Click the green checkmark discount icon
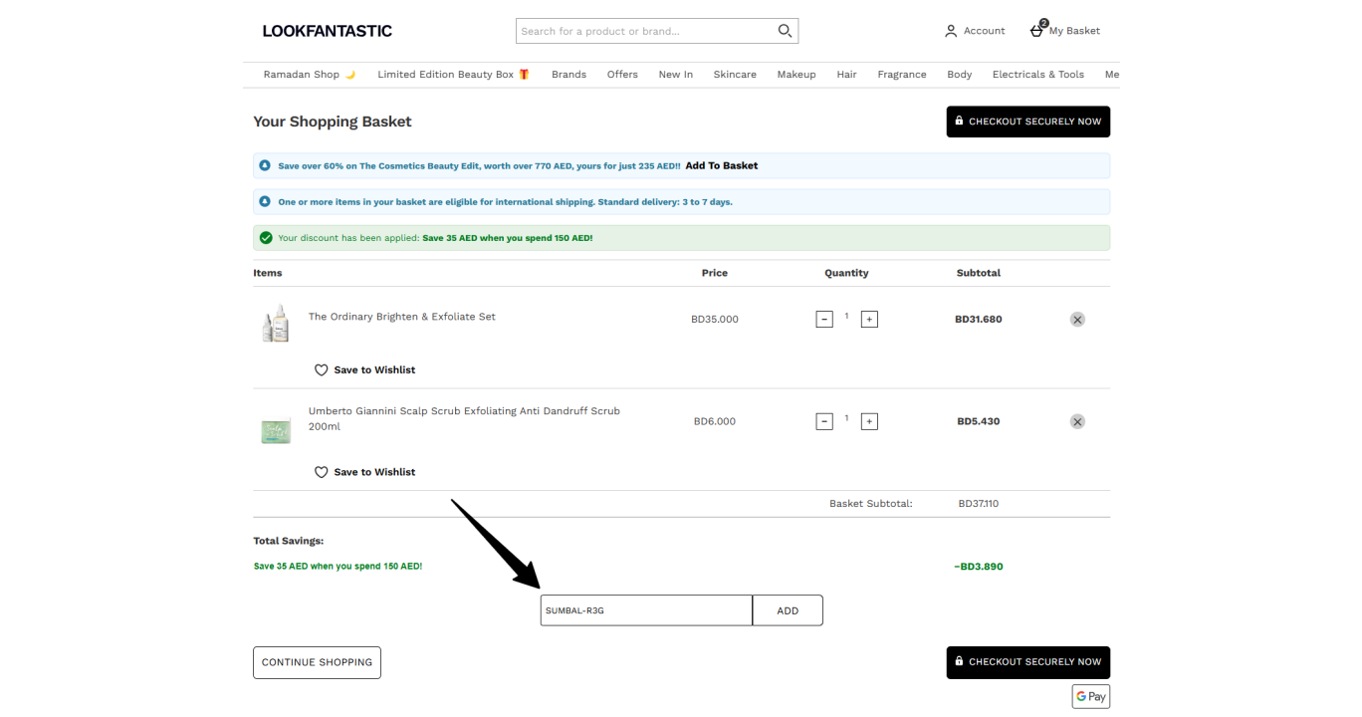Image resolution: width=1362 pixels, height=717 pixels. coord(266,238)
